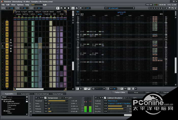
Task: Adjust the Compressor Ratio slider
Action: click(58, 103)
